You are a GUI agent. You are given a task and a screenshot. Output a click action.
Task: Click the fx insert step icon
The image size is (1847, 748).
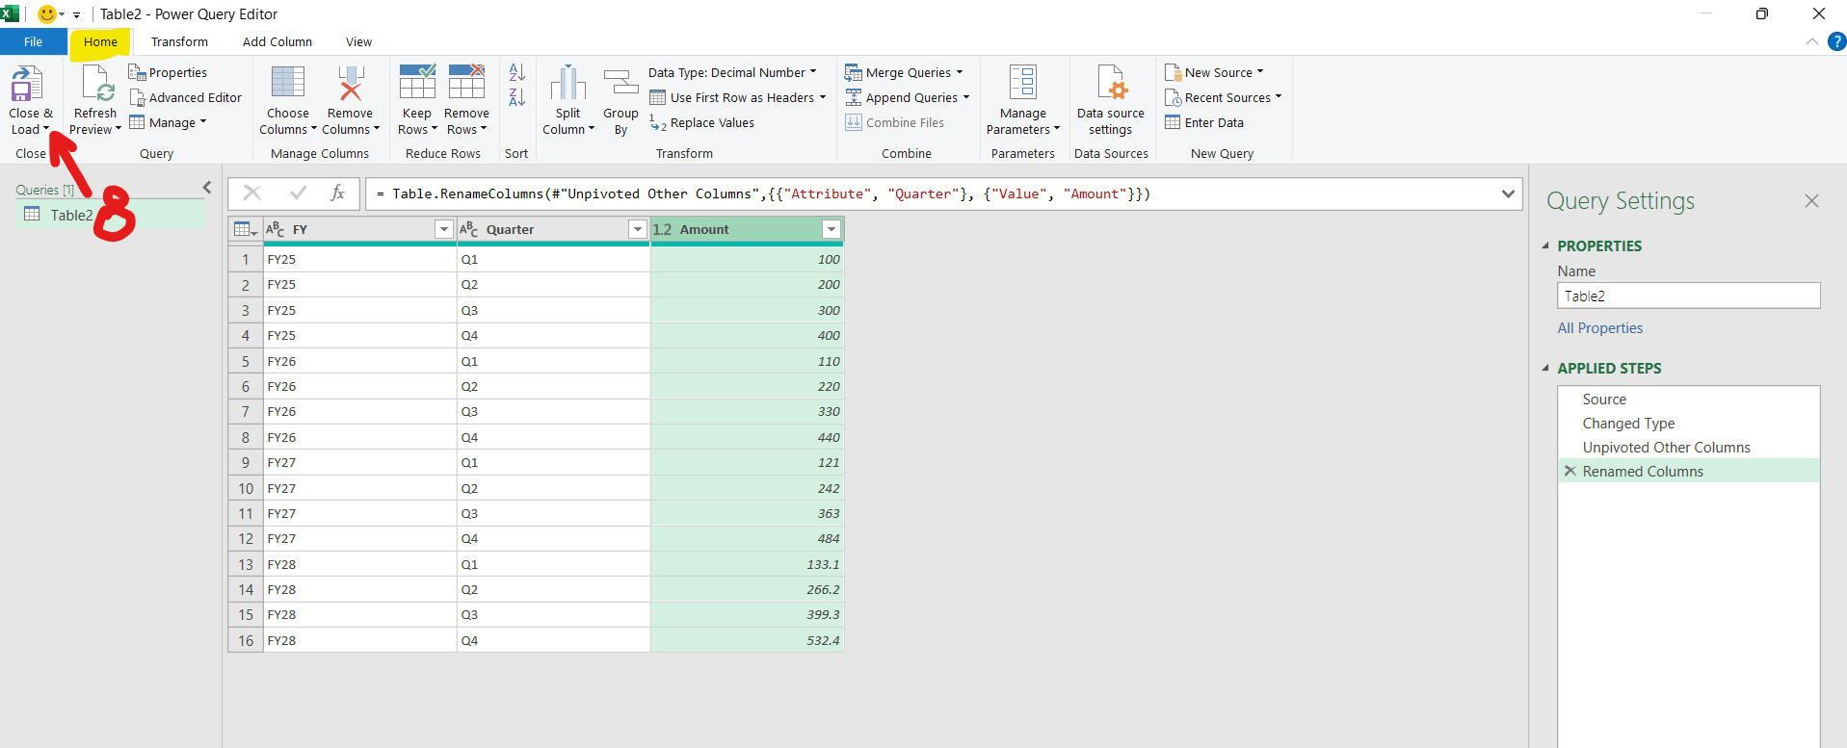[338, 193]
